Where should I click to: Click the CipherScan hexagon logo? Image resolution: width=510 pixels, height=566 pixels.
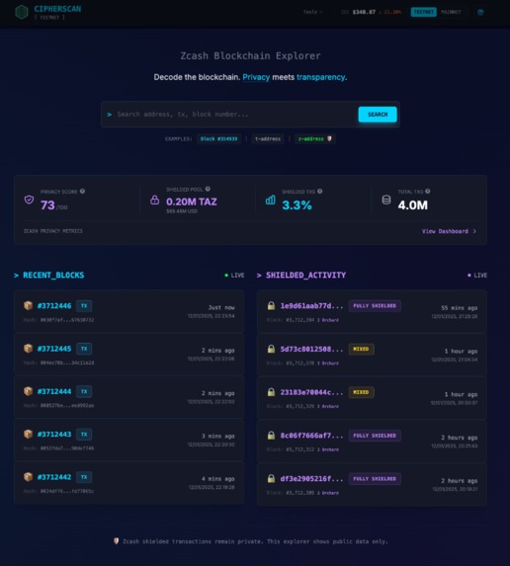pos(22,12)
